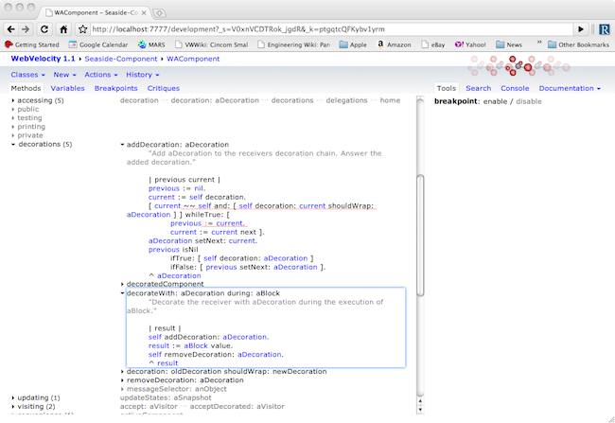This screenshot has height=423, width=615.
Task: Click the go arrow next to address bar
Action: pos(581,28)
